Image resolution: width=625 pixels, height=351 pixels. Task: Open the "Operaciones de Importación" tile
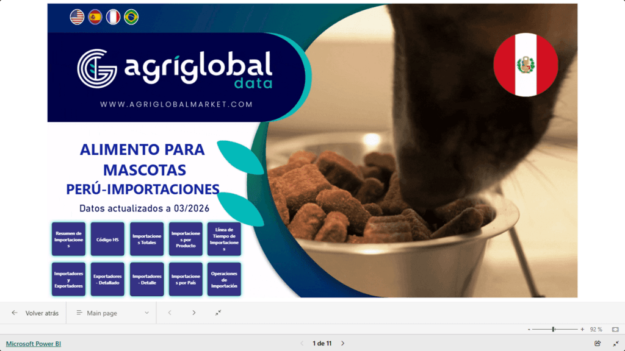(x=225, y=278)
